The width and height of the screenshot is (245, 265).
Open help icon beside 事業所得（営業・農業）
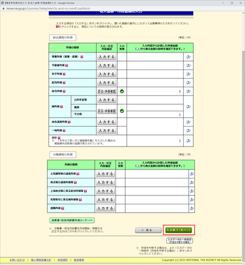(x=82, y=57)
